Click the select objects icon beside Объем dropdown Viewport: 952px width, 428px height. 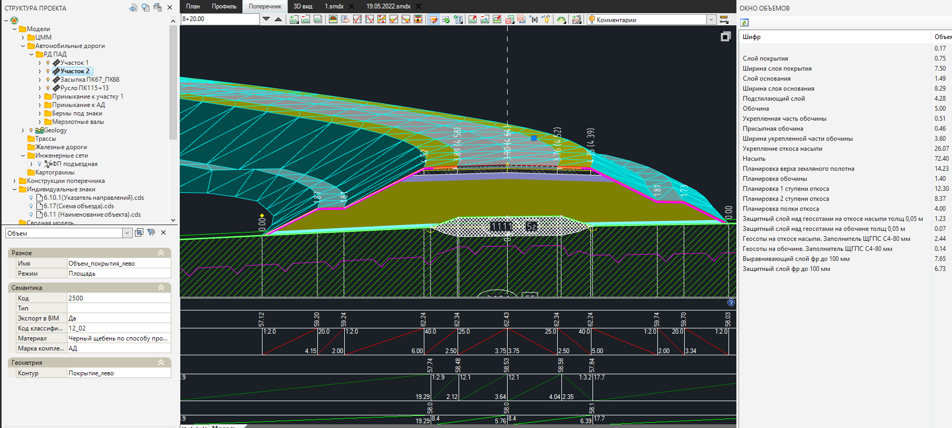click(x=139, y=232)
